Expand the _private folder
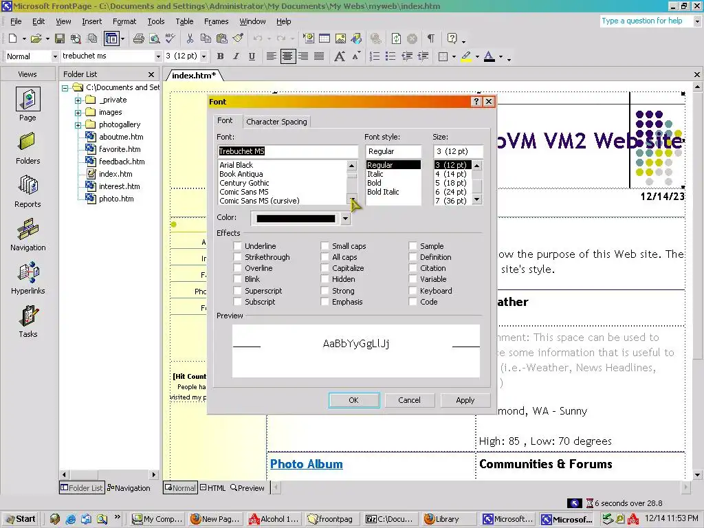This screenshot has width=704, height=528. [78, 100]
